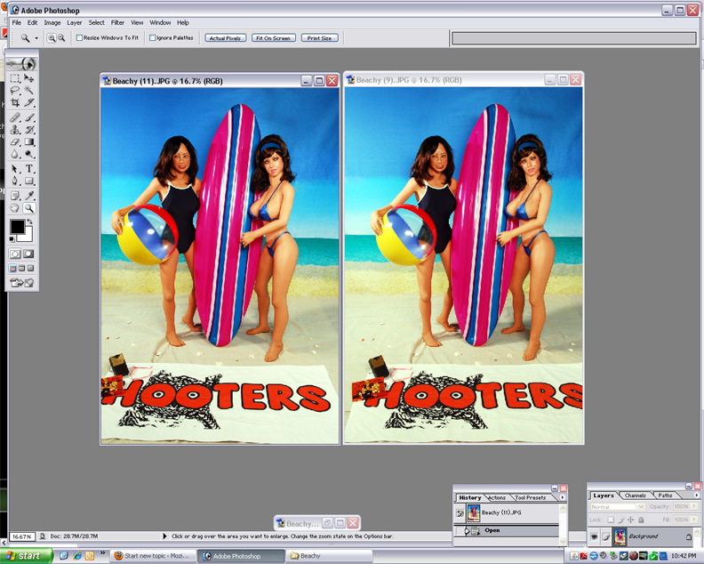The image size is (704, 564).
Task: Select the Crop tool
Action: (15, 102)
